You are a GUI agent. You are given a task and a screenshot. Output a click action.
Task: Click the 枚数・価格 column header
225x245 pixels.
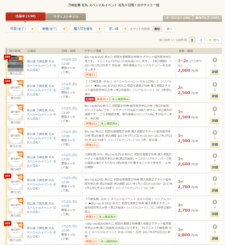(x=186, y=51)
